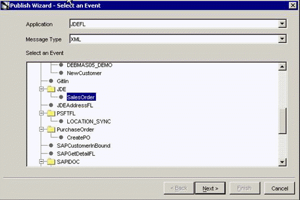The height and width of the screenshot is (200, 300).
Task: Click the bullet icon beside SalesOrder
Action: point(61,97)
